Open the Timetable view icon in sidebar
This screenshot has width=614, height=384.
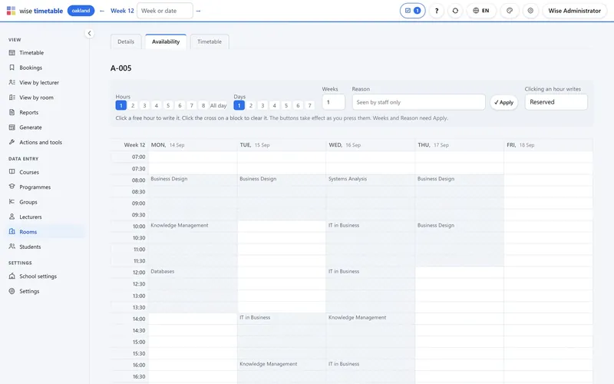tap(12, 52)
